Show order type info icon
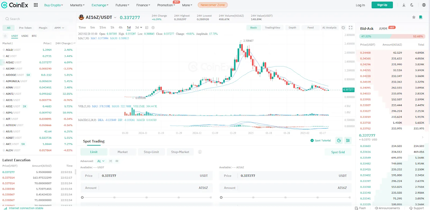The width and height of the screenshot is (430, 210). (x=200, y=152)
